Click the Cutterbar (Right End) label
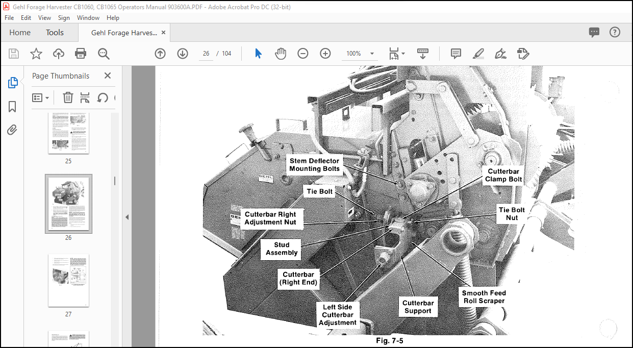 point(299,278)
